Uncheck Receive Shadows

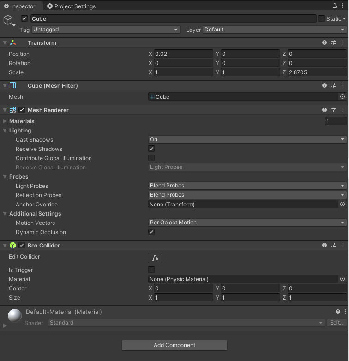[x=151, y=149]
